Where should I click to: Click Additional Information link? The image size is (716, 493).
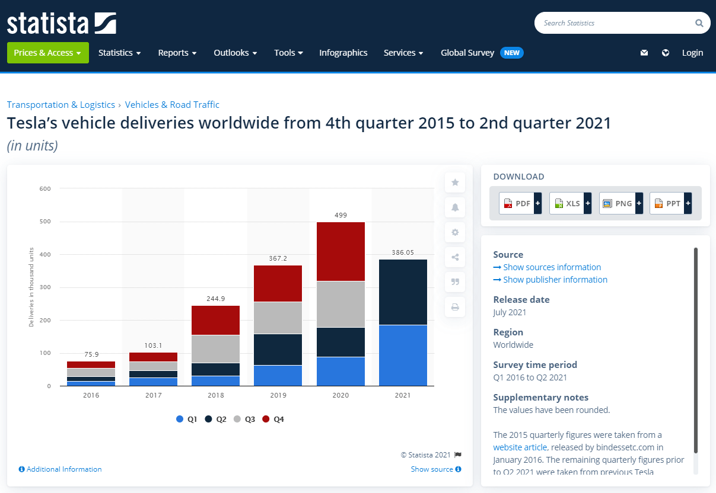pyautogui.click(x=60, y=469)
